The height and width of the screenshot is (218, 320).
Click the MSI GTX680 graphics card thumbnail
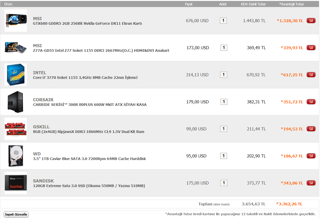(16, 21)
